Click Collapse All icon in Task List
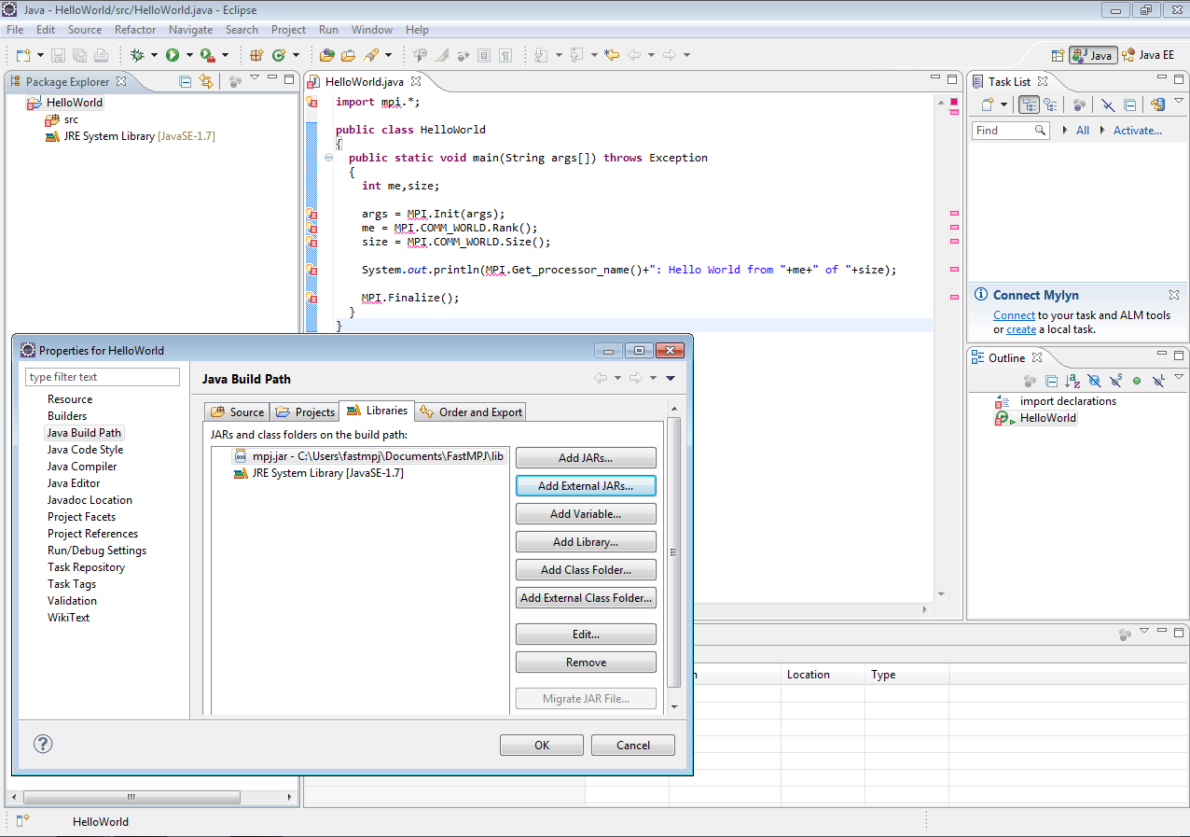The height and width of the screenshot is (837, 1190). click(1129, 105)
